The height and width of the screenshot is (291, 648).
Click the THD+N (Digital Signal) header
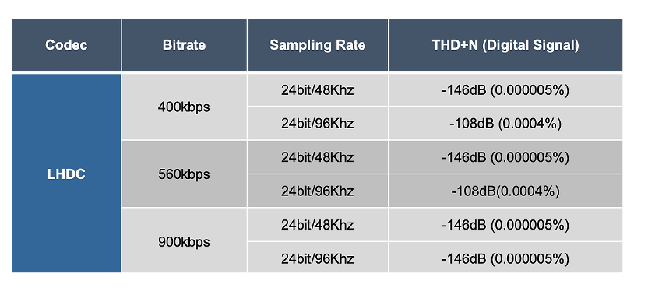tap(505, 44)
